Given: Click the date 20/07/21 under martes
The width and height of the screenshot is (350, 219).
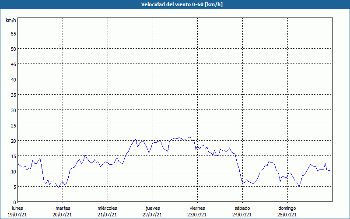Looking at the screenshot, I should click(x=63, y=215).
